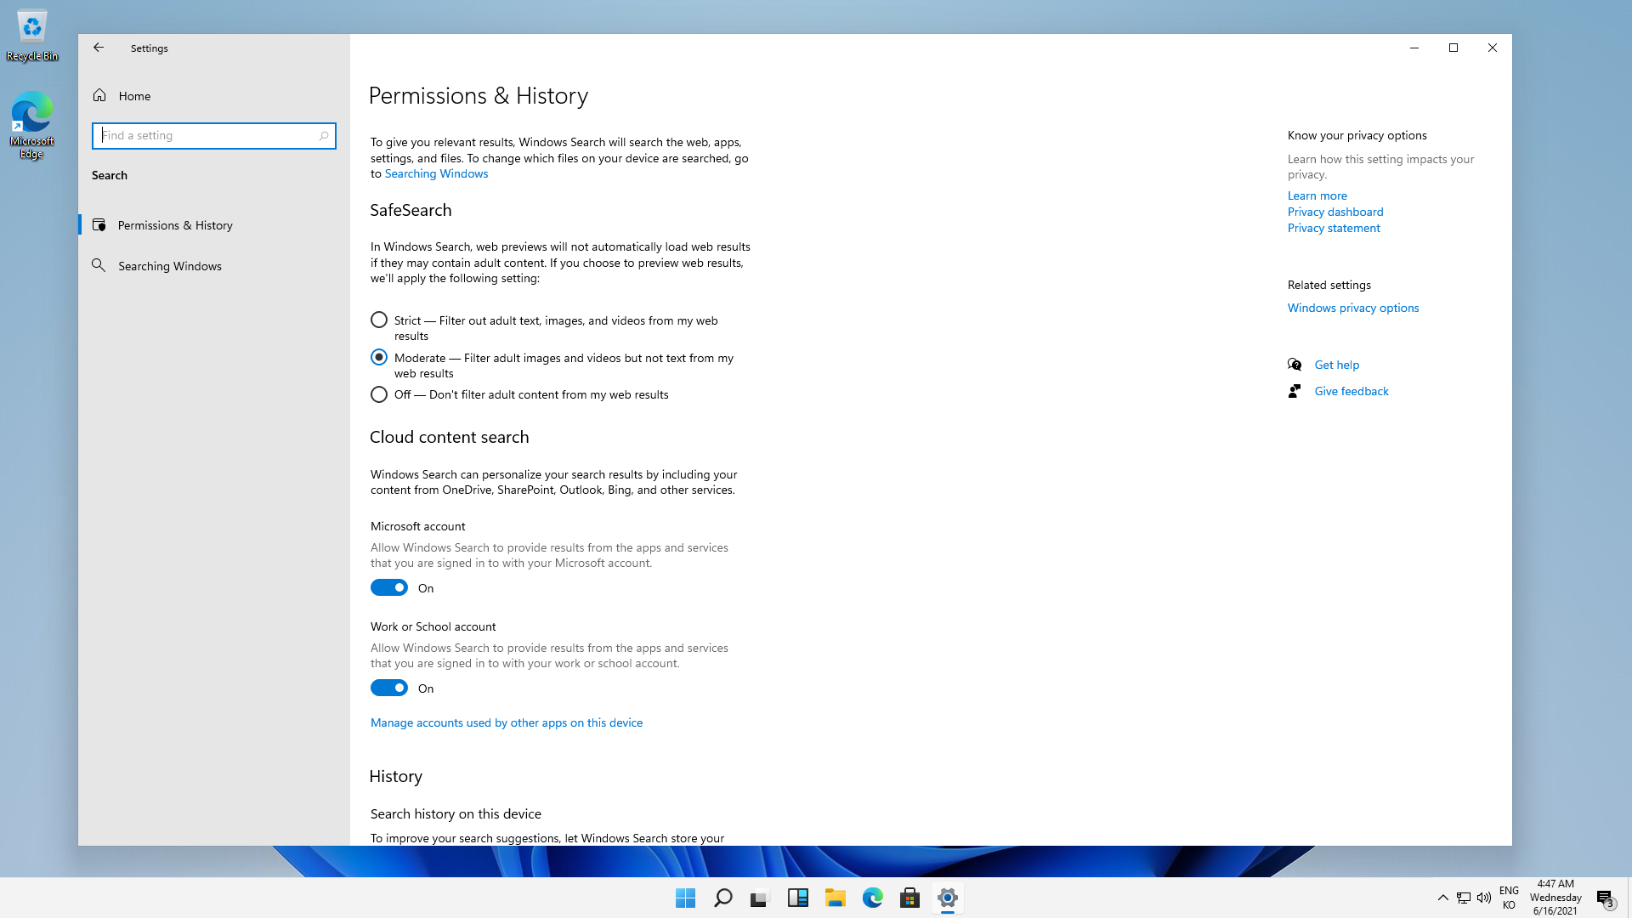
Task: Select Permissions & History in sidebar
Action: click(x=174, y=225)
